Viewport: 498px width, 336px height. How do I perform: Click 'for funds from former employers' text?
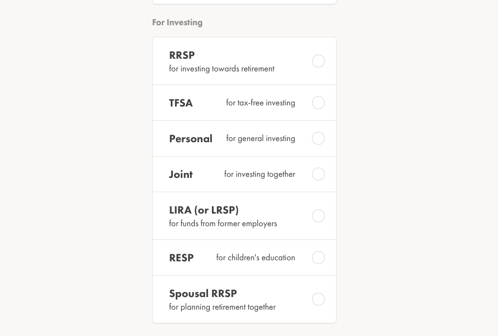223,224
